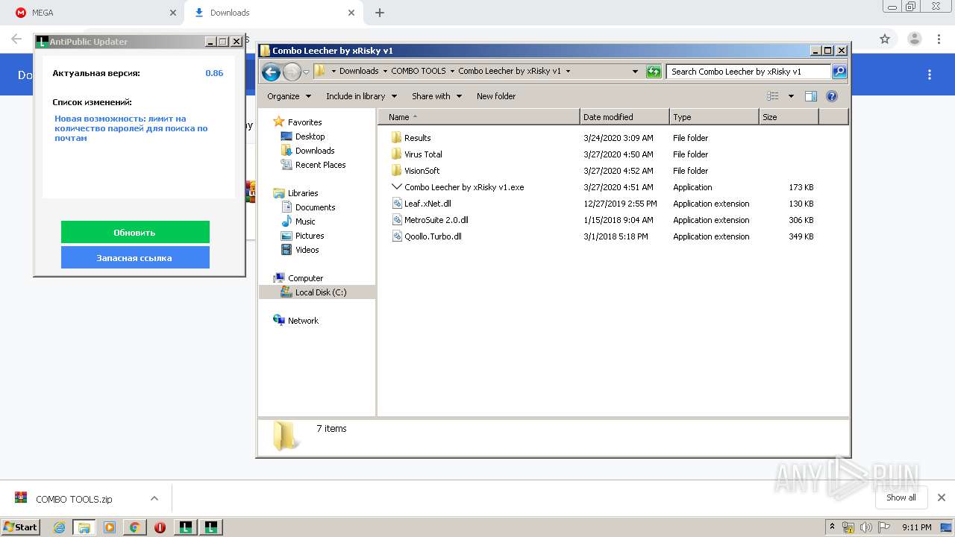The height and width of the screenshot is (537, 955).
Task: Toggle the preview pane icon
Action: [x=811, y=96]
